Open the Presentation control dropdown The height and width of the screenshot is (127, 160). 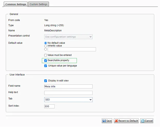(68, 37)
